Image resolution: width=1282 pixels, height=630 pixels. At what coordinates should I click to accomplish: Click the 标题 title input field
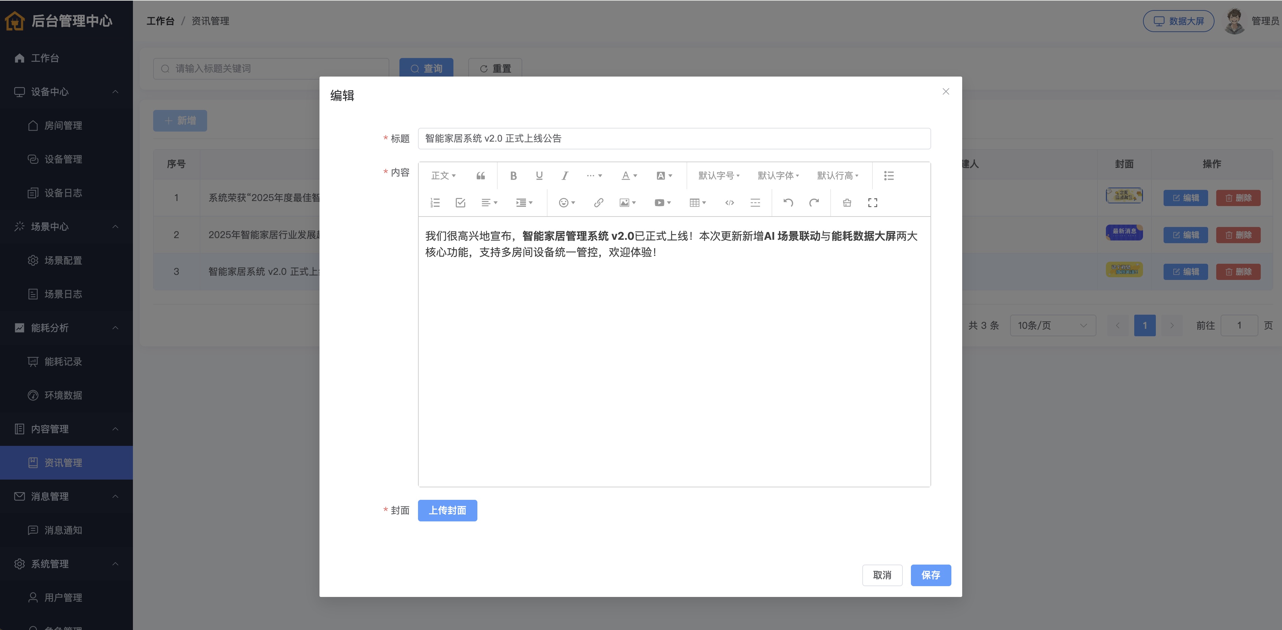(x=674, y=138)
